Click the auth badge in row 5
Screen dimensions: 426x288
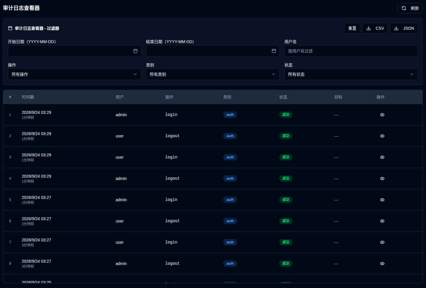pos(230,200)
